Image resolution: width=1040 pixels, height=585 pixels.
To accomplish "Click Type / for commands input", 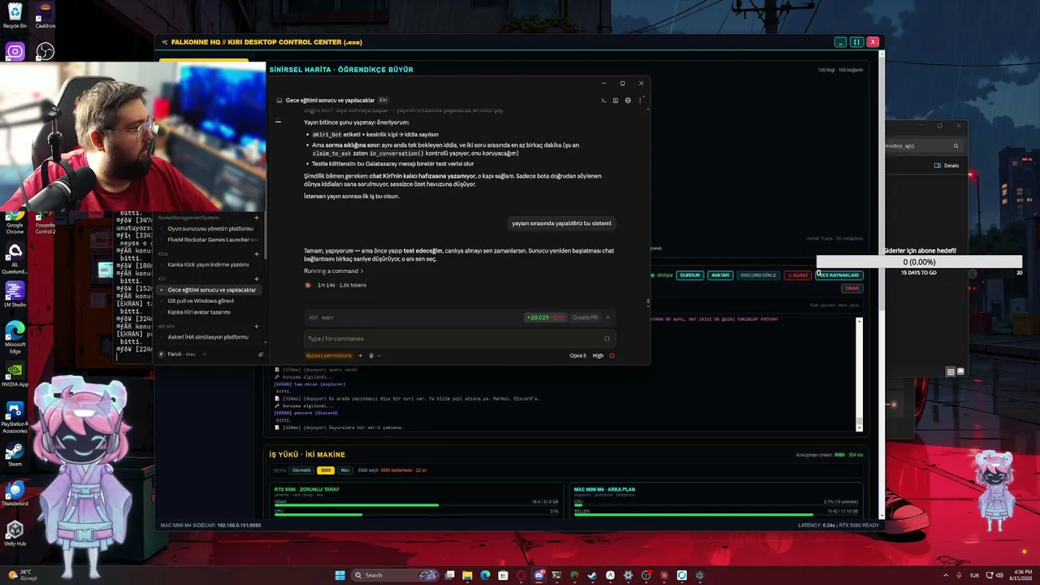I will tap(459, 339).
